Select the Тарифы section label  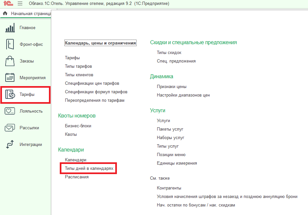[x=27, y=94]
